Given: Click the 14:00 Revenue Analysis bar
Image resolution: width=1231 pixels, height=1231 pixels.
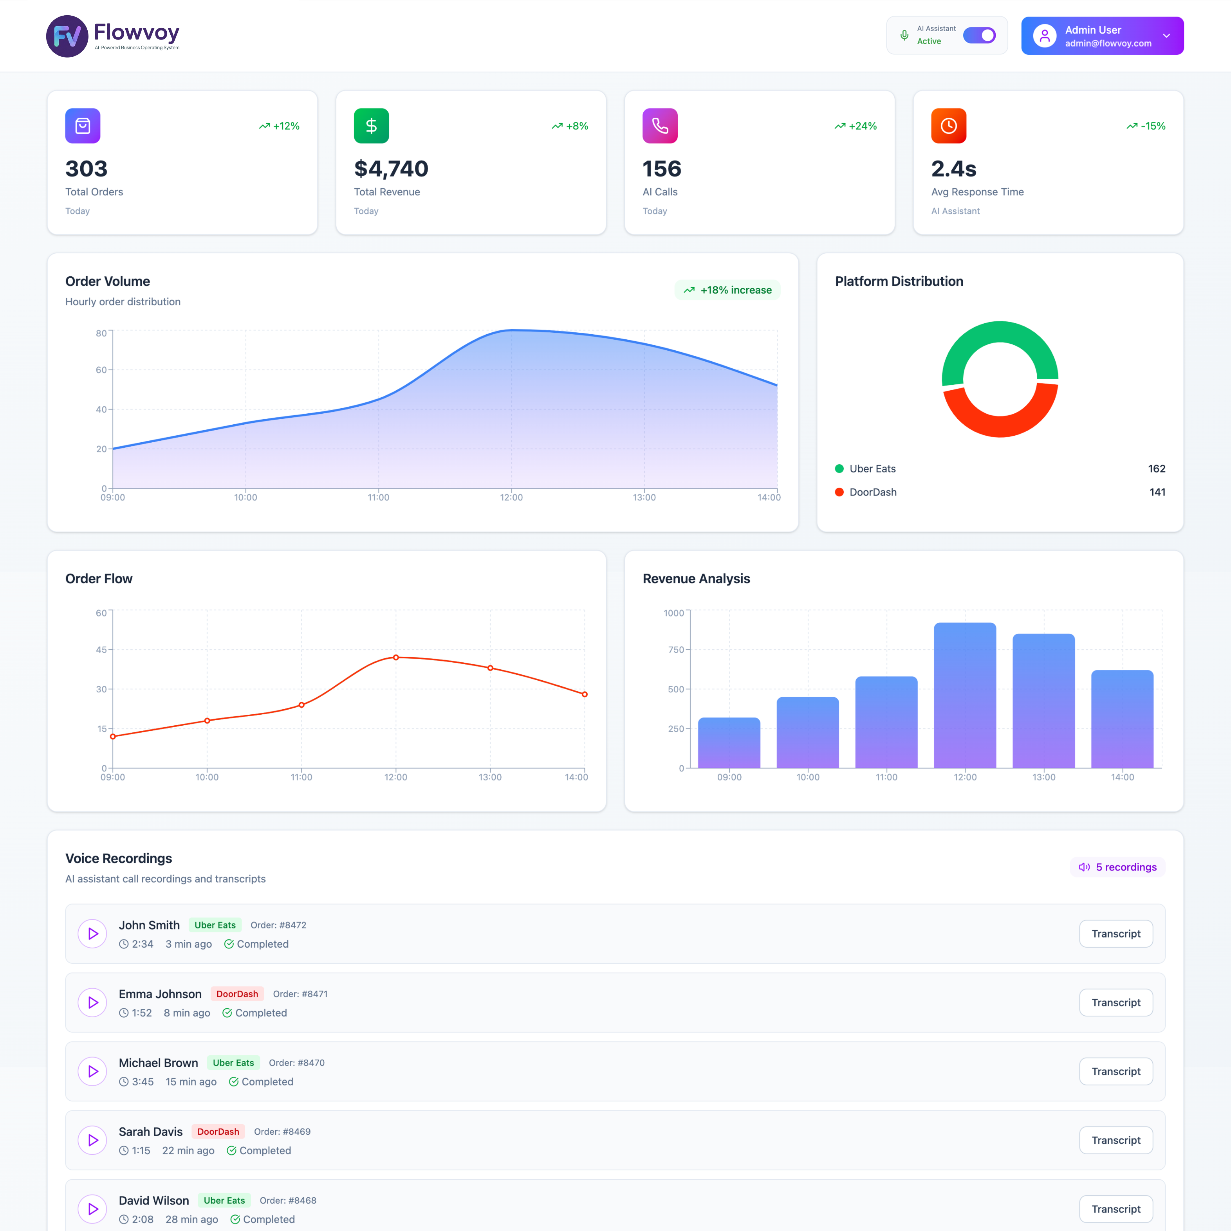Looking at the screenshot, I should click(1122, 719).
